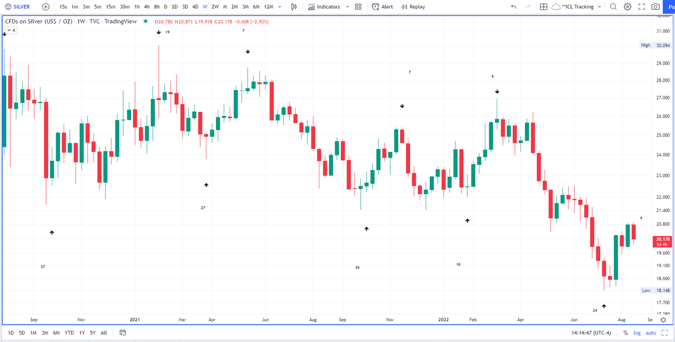Viewport: 675px width, 342px height.
Task: Select the 1Y date range
Action: pyautogui.click(x=82, y=332)
